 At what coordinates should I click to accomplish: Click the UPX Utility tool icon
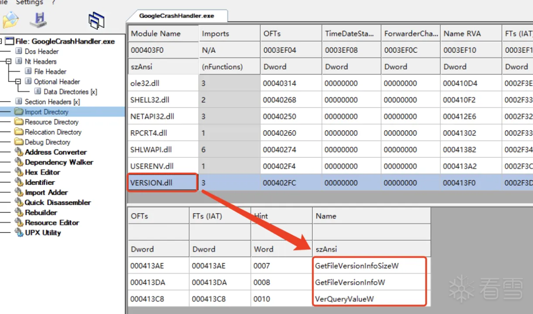pos(19,232)
